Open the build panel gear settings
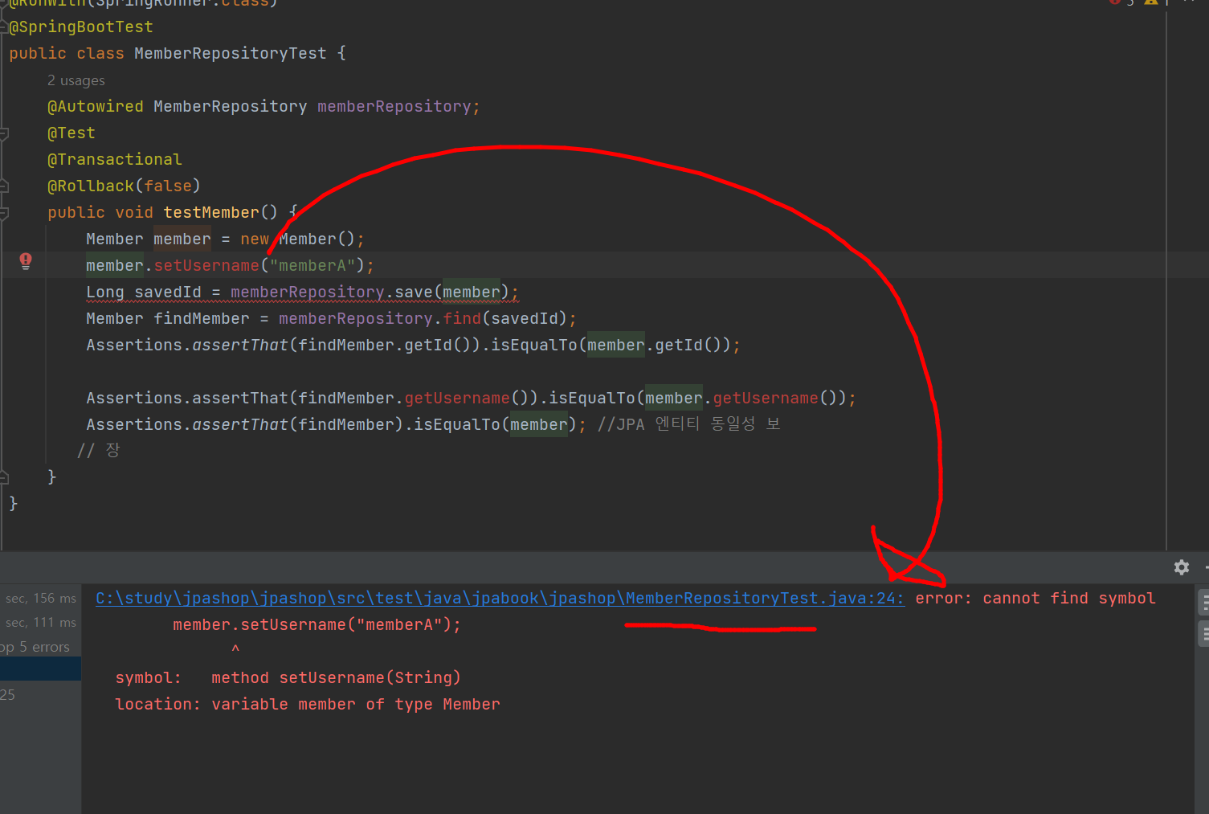The width and height of the screenshot is (1209, 814). pos(1181,567)
